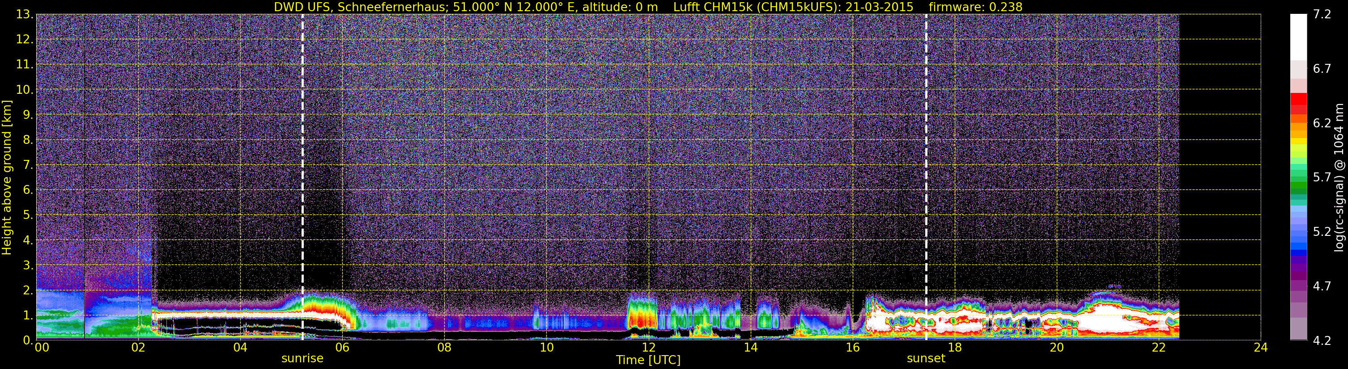1348x369 pixels.
Task: Click the '6.7' colorbar value
Action: coord(1322,69)
